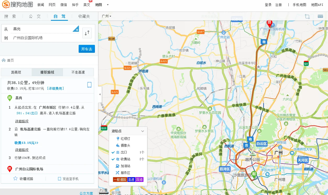Uncheck the 收费站 toll station checkbox

[113, 159]
